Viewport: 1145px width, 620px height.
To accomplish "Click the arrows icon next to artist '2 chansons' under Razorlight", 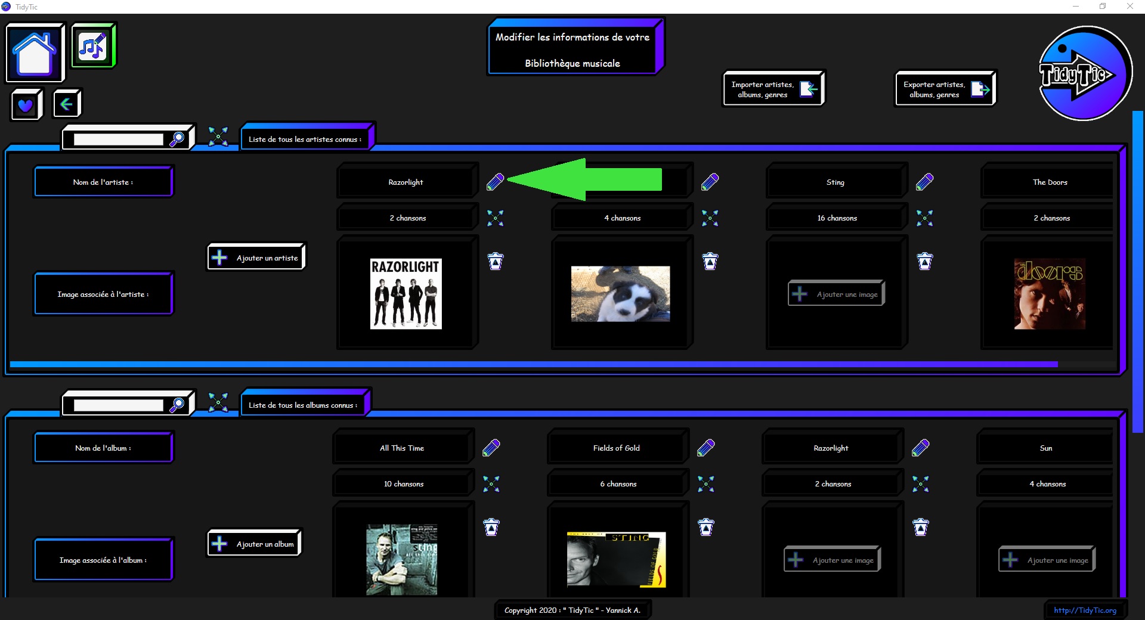I will pos(495,218).
